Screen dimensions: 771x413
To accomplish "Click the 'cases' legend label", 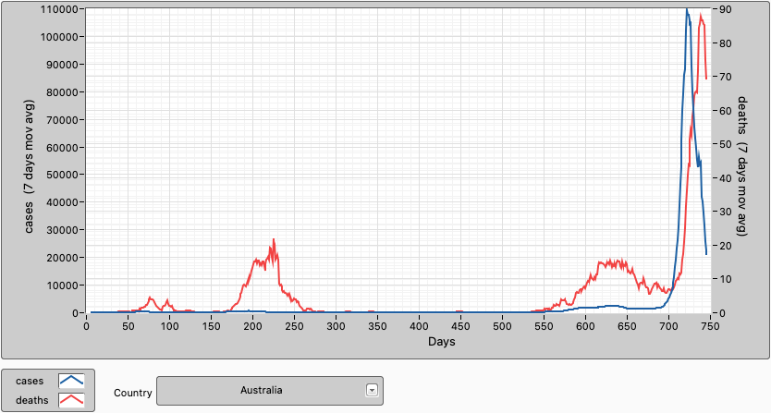I will click(30, 381).
